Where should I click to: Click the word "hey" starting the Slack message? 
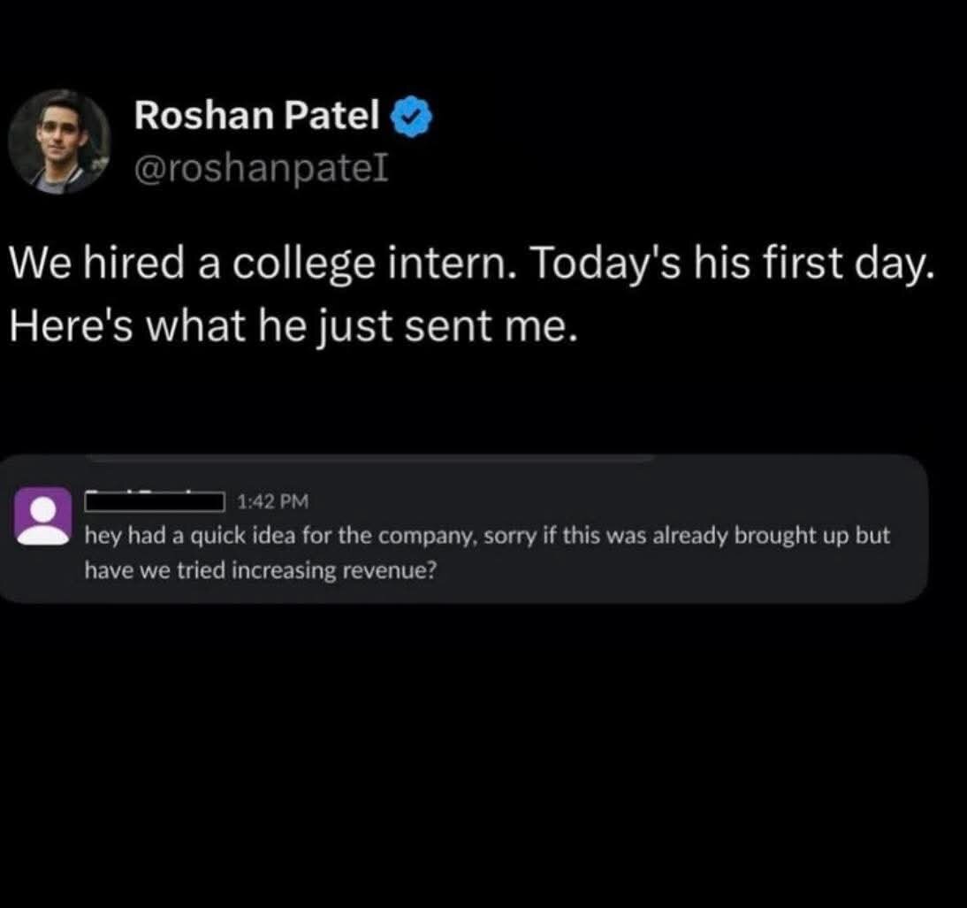coord(97,537)
